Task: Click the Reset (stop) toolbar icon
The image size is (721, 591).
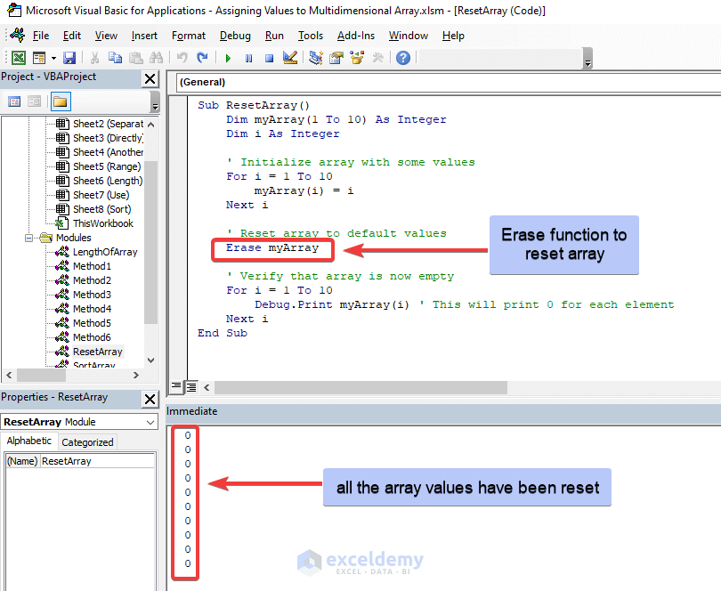Action: 267,57
